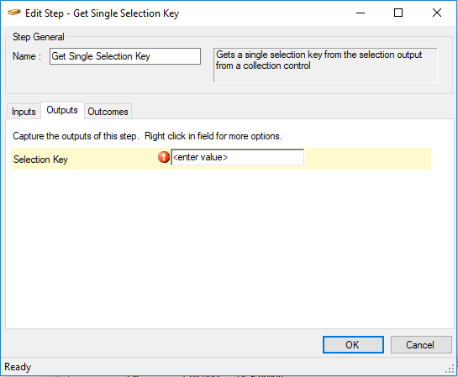Cancel the step editing dialog
The width and height of the screenshot is (458, 377).
(421, 344)
